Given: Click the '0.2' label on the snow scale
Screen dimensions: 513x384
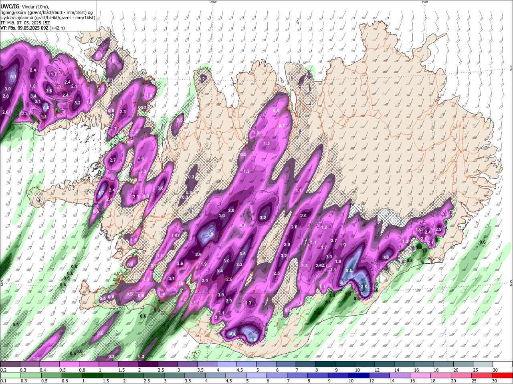Looking at the screenshot, I should coord(3,370).
